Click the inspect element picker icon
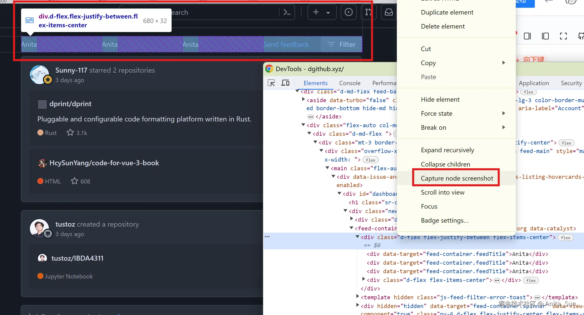The width and height of the screenshot is (584, 315). pyautogui.click(x=271, y=83)
